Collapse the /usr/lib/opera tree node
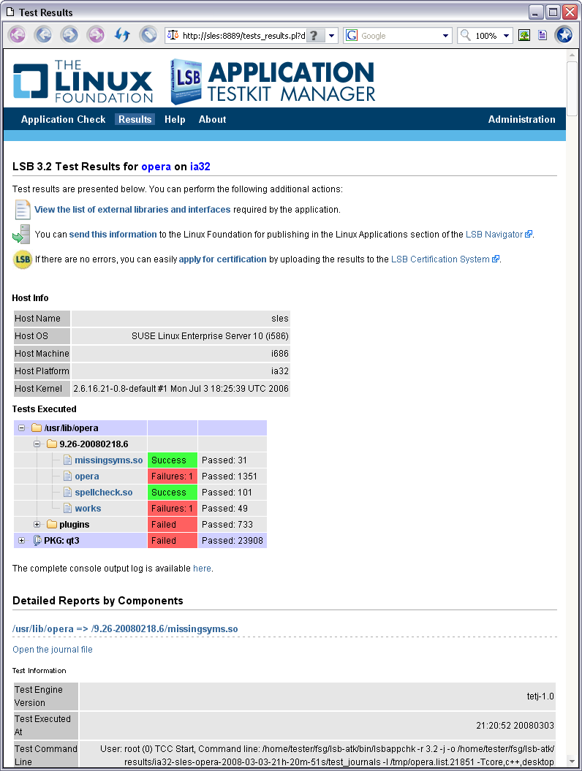 [22, 428]
